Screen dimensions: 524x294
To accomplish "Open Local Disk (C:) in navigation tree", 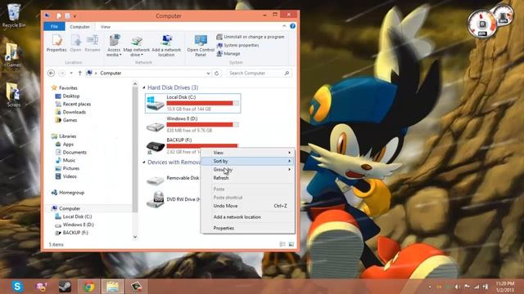I will coord(74,216).
